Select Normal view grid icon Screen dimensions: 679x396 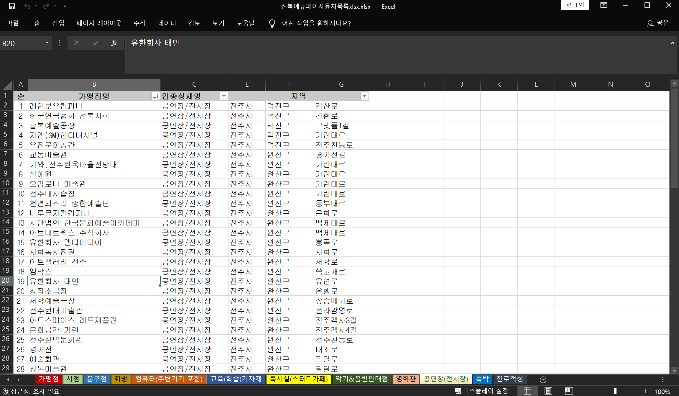tap(527, 391)
